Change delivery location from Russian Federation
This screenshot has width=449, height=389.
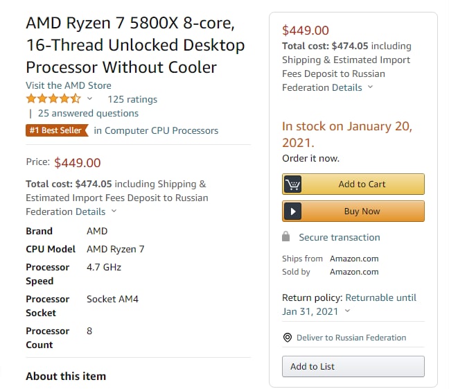351,338
